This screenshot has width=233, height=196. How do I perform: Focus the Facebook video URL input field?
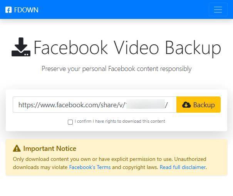69,105
